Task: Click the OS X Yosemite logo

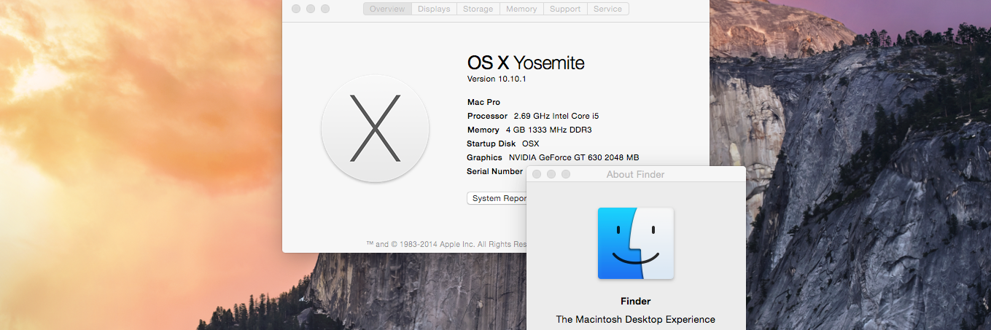Action: pos(375,128)
